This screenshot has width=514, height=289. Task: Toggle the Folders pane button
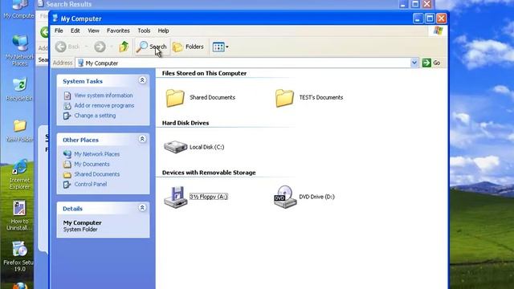[188, 47]
